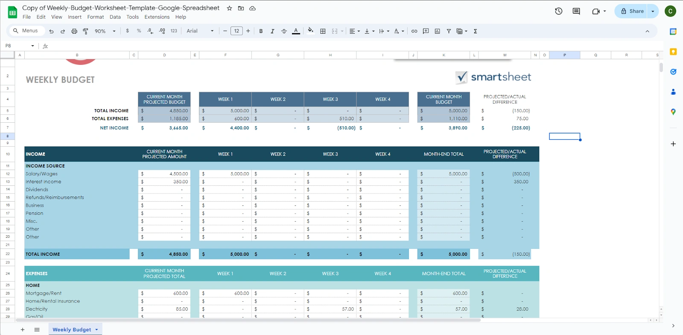Open version history clock icon

pos(559,11)
